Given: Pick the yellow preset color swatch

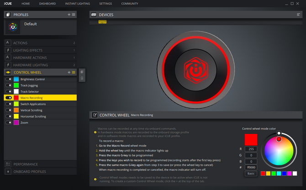Looking at the screenshot, I should point(268,174).
